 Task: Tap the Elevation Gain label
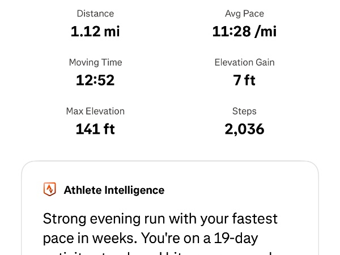click(x=244, y=62)
